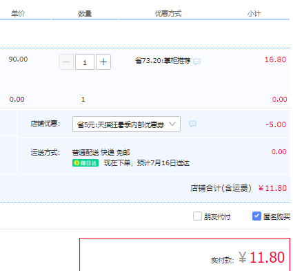Click the 16.80 subtotal amount
This screenshot has width=293, height=271.
(275, 59)
